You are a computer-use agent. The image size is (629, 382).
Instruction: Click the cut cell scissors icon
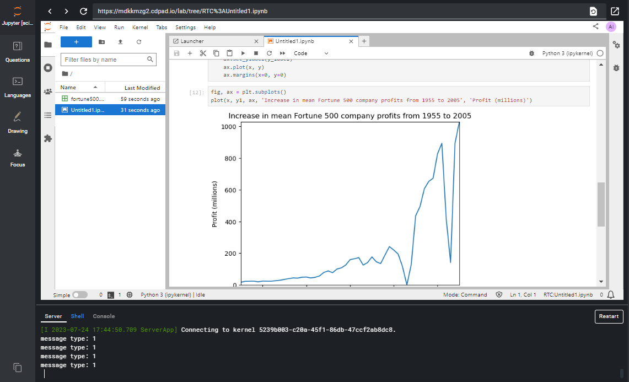point(203,53)
